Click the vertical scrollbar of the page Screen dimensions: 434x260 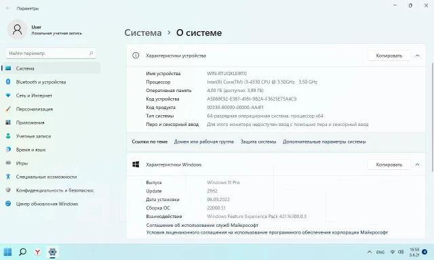[433, 117]
